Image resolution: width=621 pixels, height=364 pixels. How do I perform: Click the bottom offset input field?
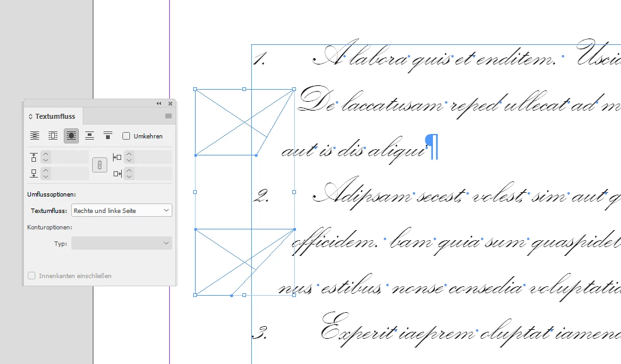pyautogui.click(x=70, y=173)
